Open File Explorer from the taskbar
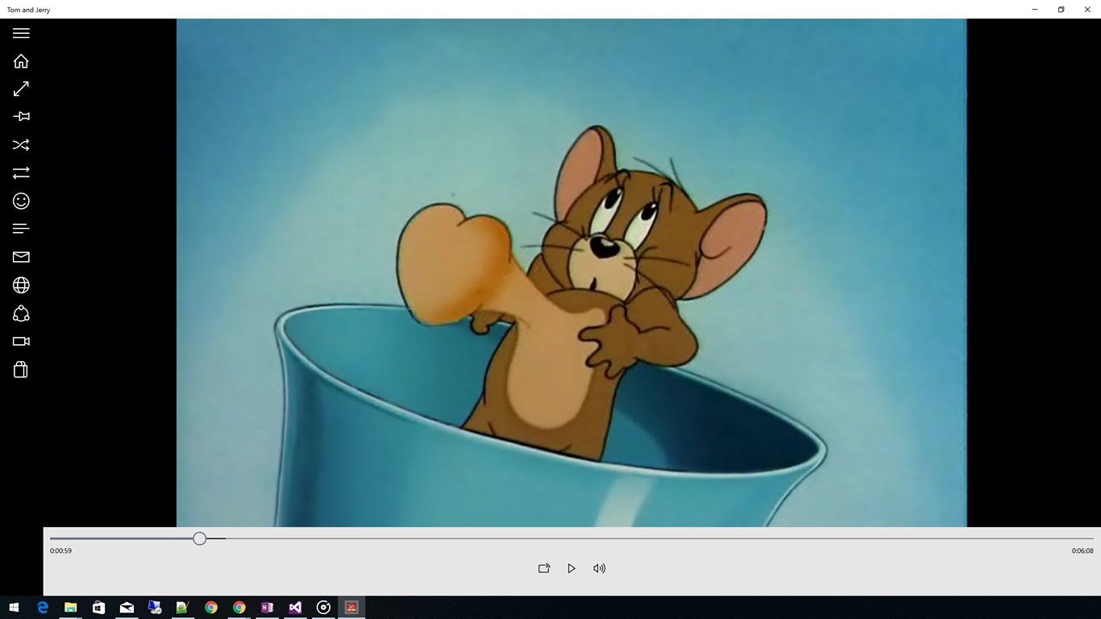 click(x=71, y=608)
